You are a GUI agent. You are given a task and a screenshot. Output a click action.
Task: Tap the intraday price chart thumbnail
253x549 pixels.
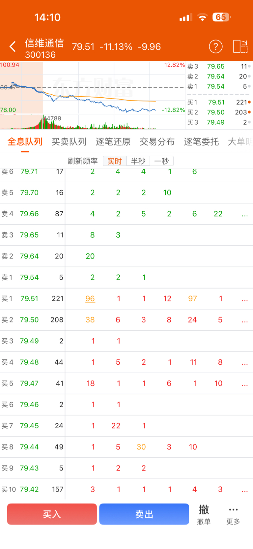coord(92,88)
